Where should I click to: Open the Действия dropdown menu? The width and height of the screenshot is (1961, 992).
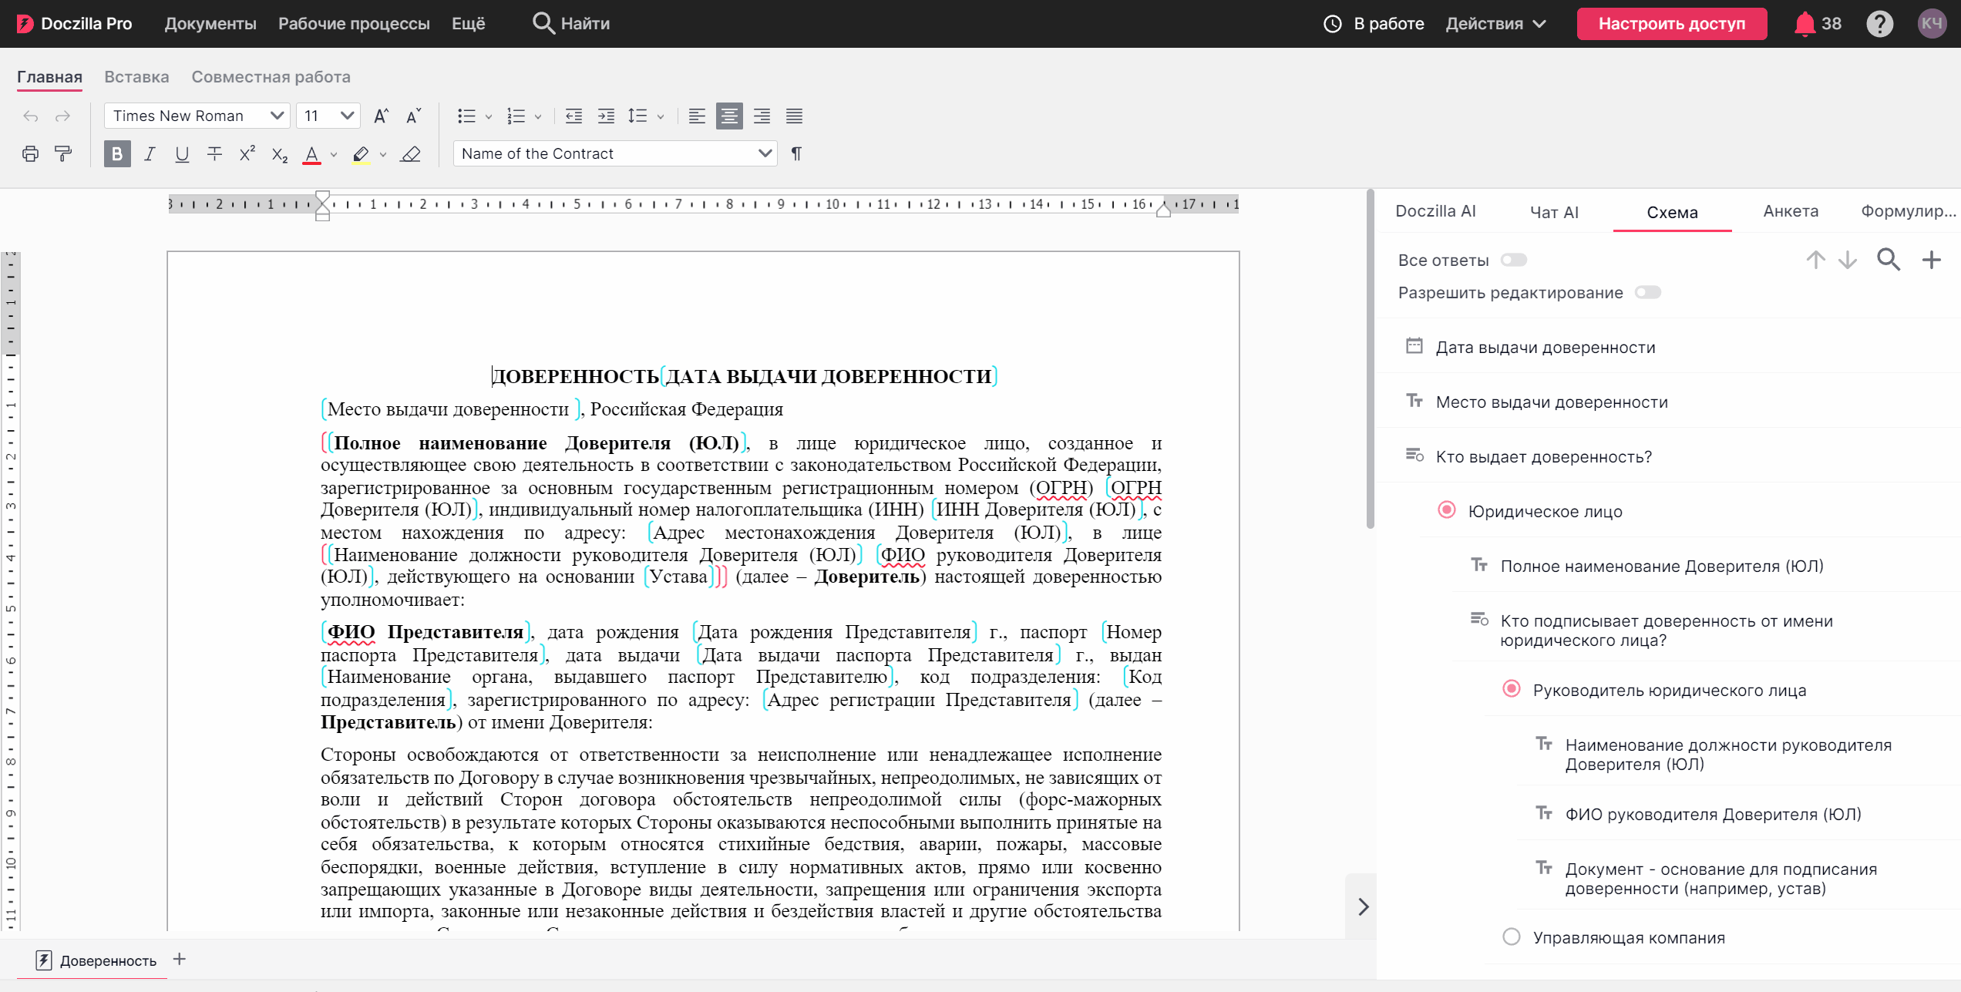(x=1495, y=24)
